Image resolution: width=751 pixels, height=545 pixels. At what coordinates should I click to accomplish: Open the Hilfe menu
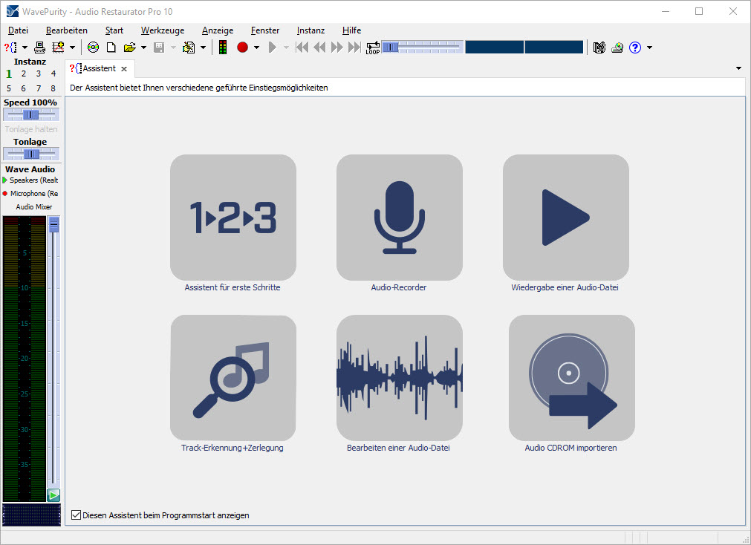tap(351, 30)
